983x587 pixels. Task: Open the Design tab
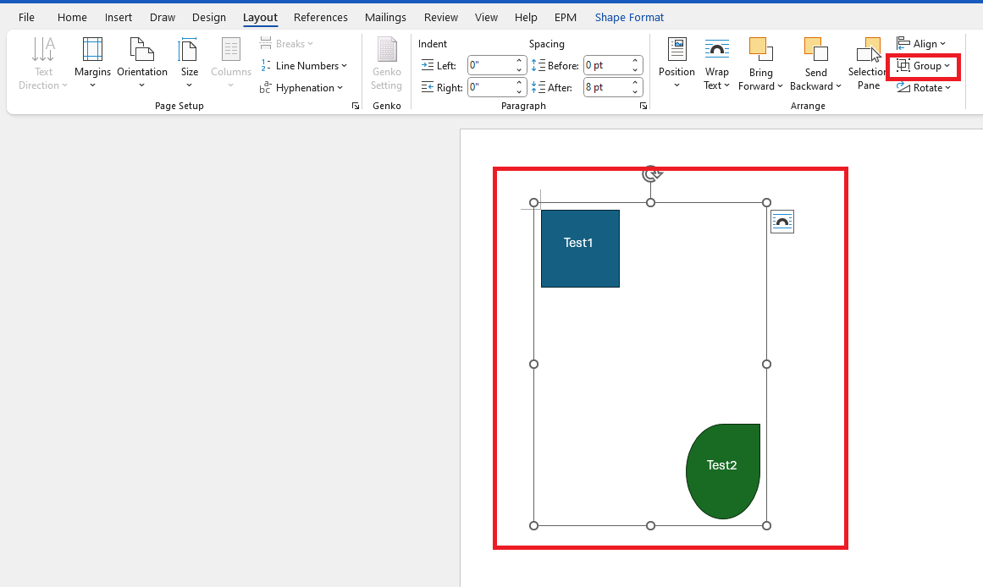coord(209,18)
